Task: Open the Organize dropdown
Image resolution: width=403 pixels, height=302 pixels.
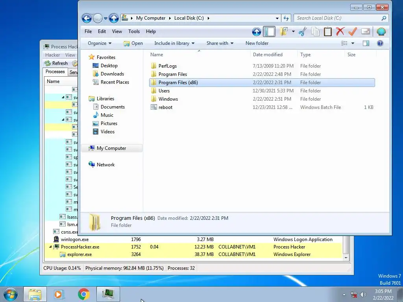Action: pyautogui.click(x=100, y=43)
